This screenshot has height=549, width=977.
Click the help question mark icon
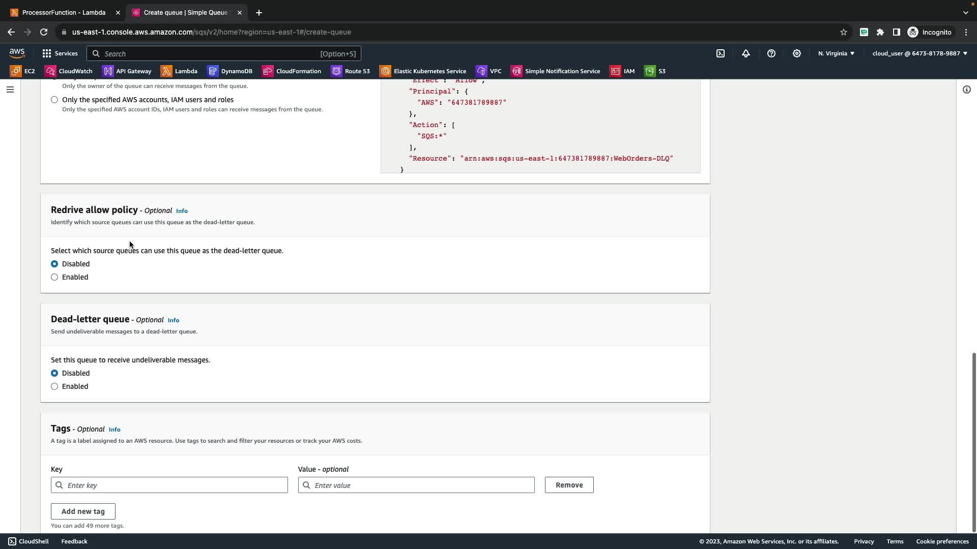coord(771,53)
